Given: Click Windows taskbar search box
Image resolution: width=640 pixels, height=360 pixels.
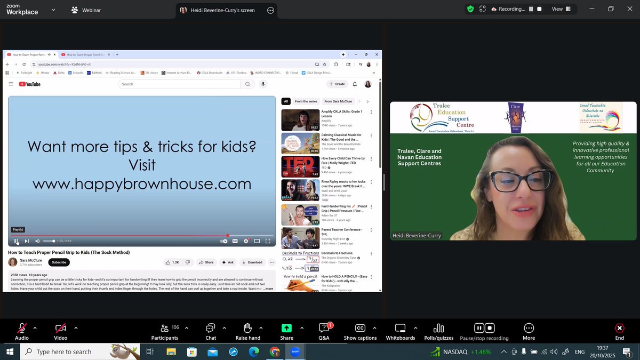Looking at the screenshot, I should click(x=80, y=351).
